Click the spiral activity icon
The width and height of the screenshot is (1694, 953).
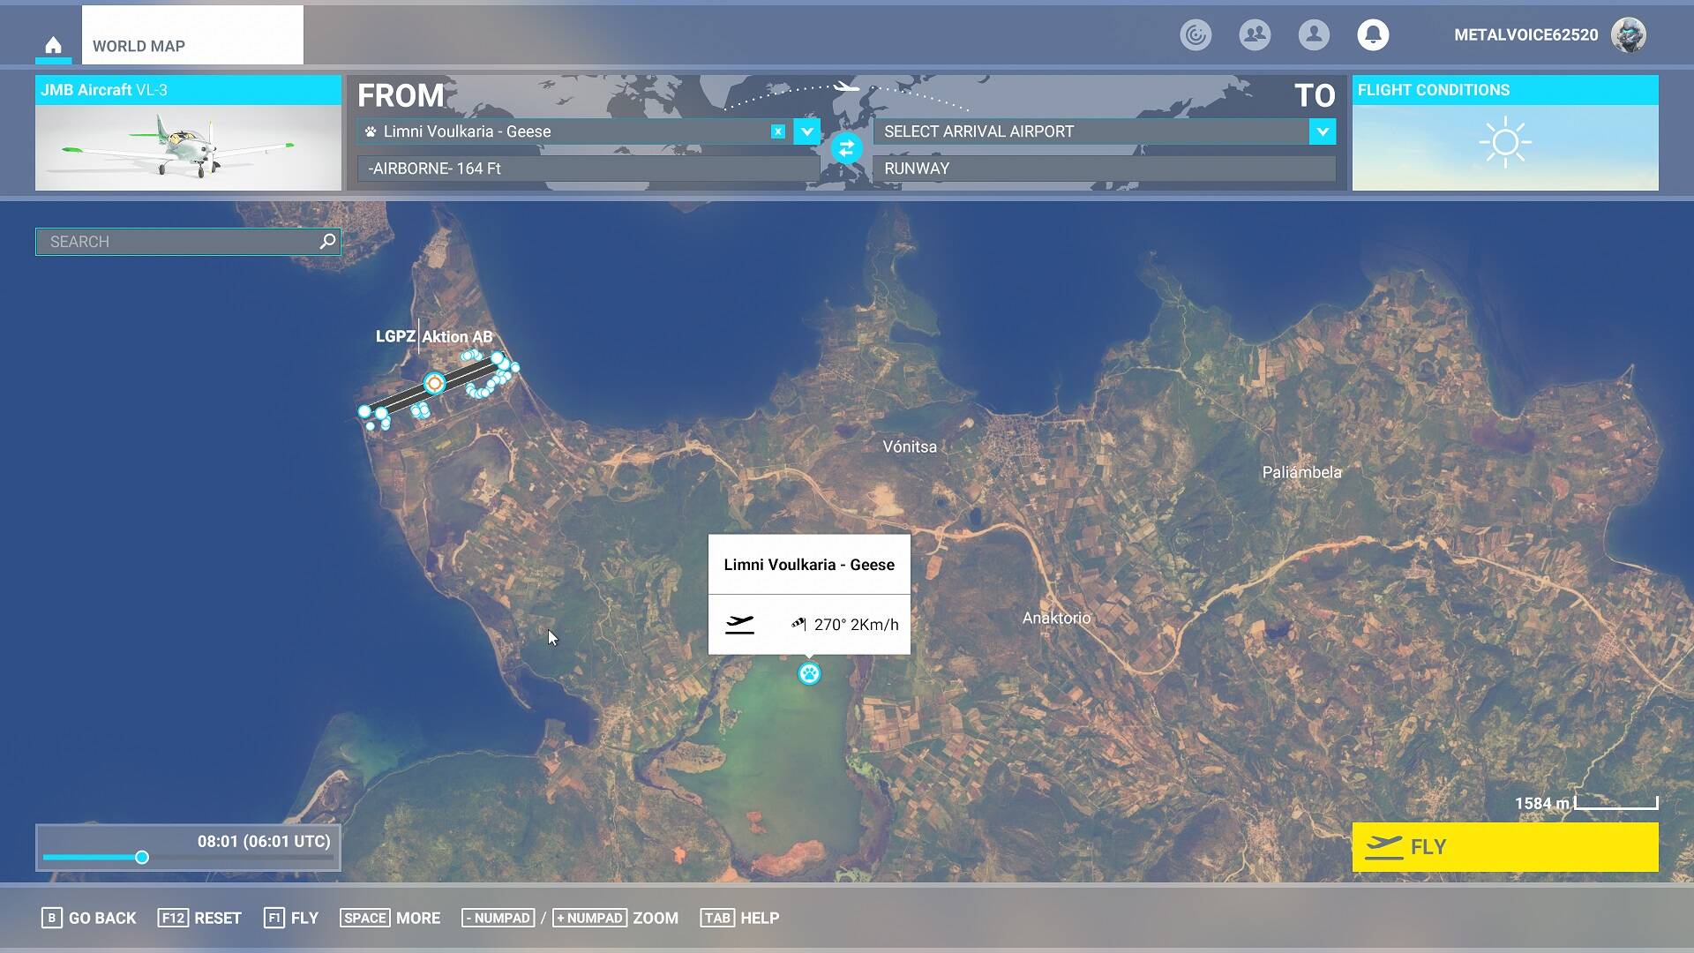[1196, 34]
